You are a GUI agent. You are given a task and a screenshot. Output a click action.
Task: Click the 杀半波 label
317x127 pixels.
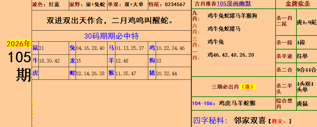click(x=284, y=56)
